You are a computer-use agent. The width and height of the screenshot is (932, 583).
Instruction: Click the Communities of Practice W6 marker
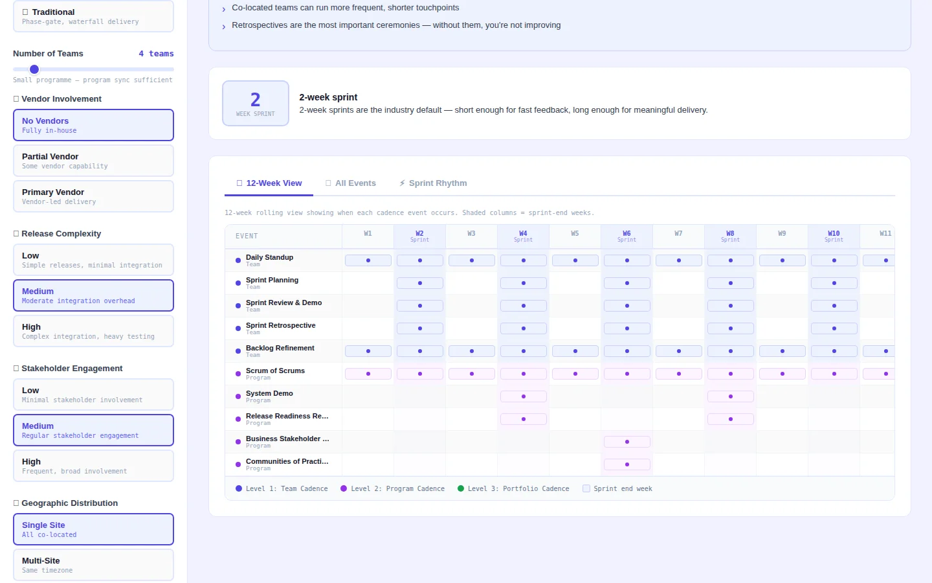point(627,464)
